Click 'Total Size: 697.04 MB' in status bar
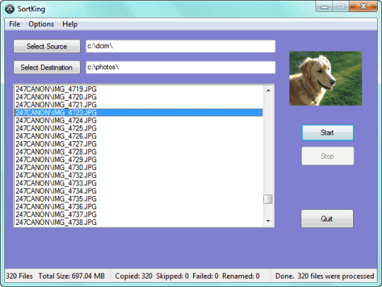Screen dimensions: 382x287 tap(71, 276)
